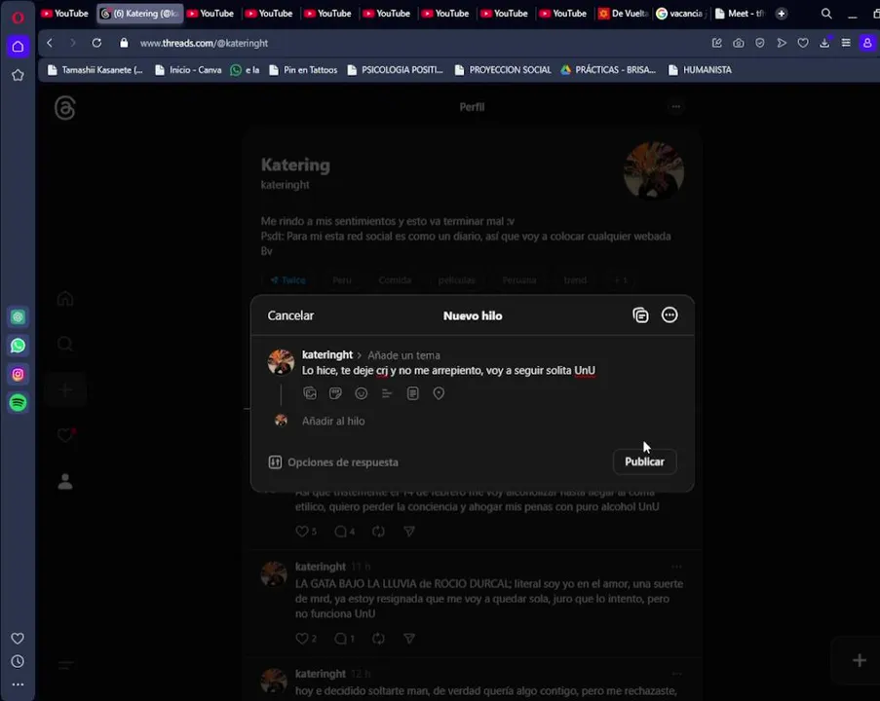Open a new browser tab

pyautogui.click(x=782, y=14)
